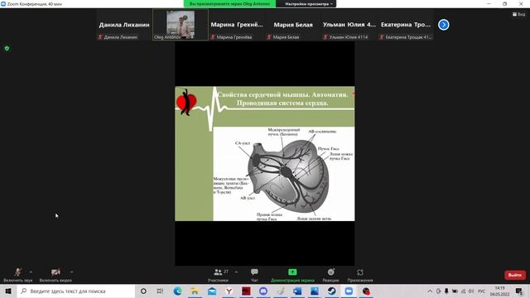Select Ульман Юлия participant tile
530x298 pixels.
point(349,25)
